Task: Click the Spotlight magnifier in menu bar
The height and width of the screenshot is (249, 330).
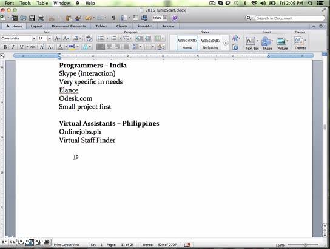Action: 310,3
